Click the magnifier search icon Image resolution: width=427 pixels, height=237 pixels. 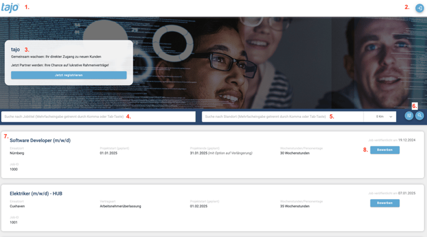pos(420,115)
